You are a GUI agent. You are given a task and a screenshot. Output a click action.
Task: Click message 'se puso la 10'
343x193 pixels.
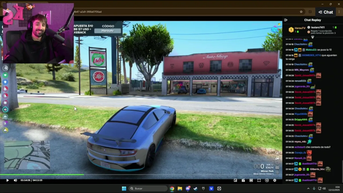pyautogui.click(x=324, y=50)
